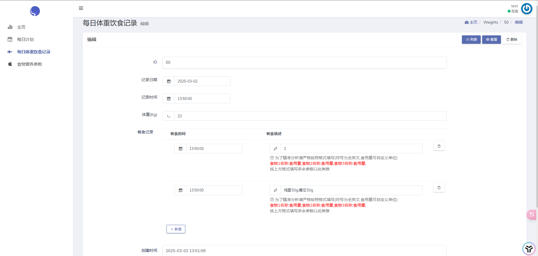
Task: Click calendar icon in second meal row
Action: [x=181, y=190]
